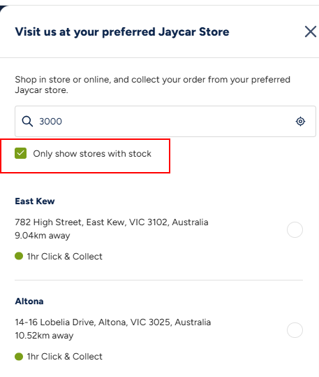The image size is (319, 377).
Task: Click Altona's 1hr Click & Collect text
Action: click(x=65, y=356)
